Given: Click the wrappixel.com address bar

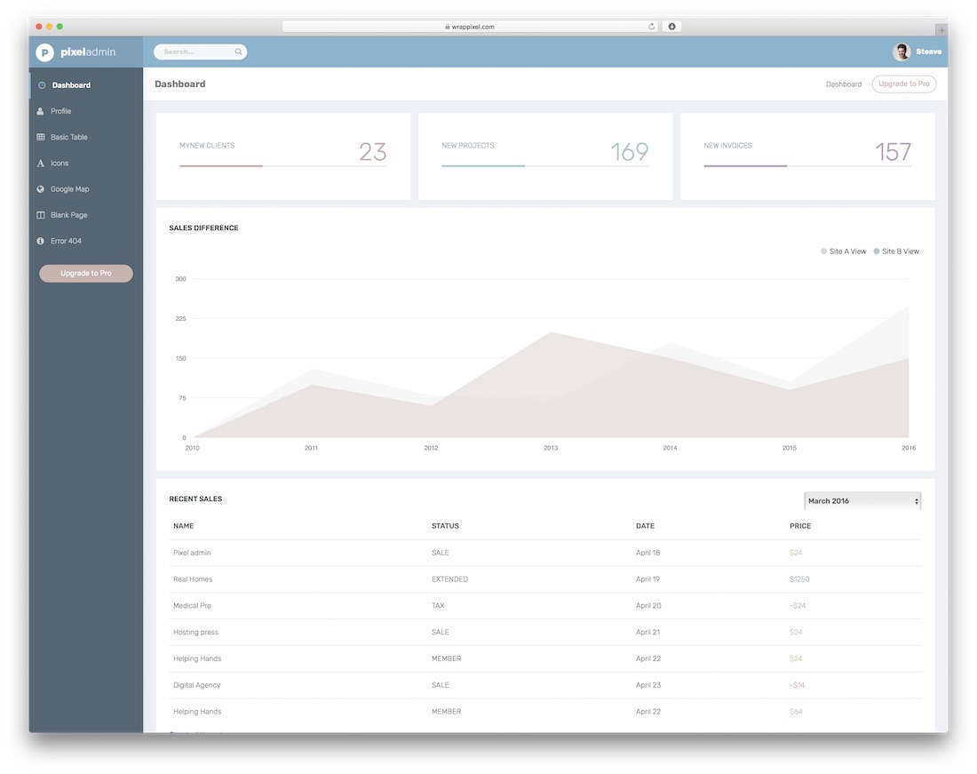Looking at the screenshot, I should (x=470, y=27).
